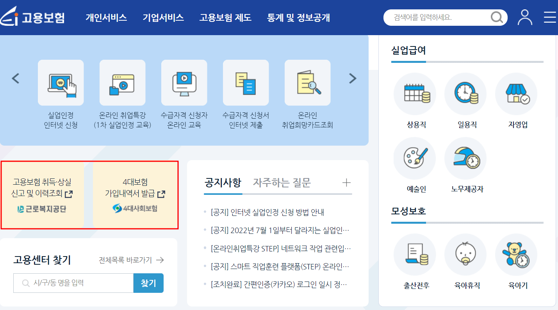Open the 일용직 clock icon

point(465,94)
